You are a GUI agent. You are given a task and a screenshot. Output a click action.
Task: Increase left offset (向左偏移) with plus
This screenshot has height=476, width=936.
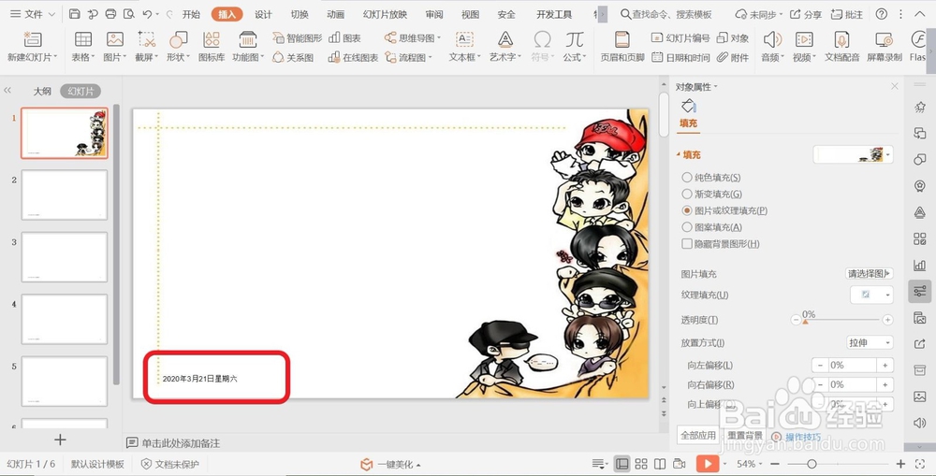tap(885, 365)
